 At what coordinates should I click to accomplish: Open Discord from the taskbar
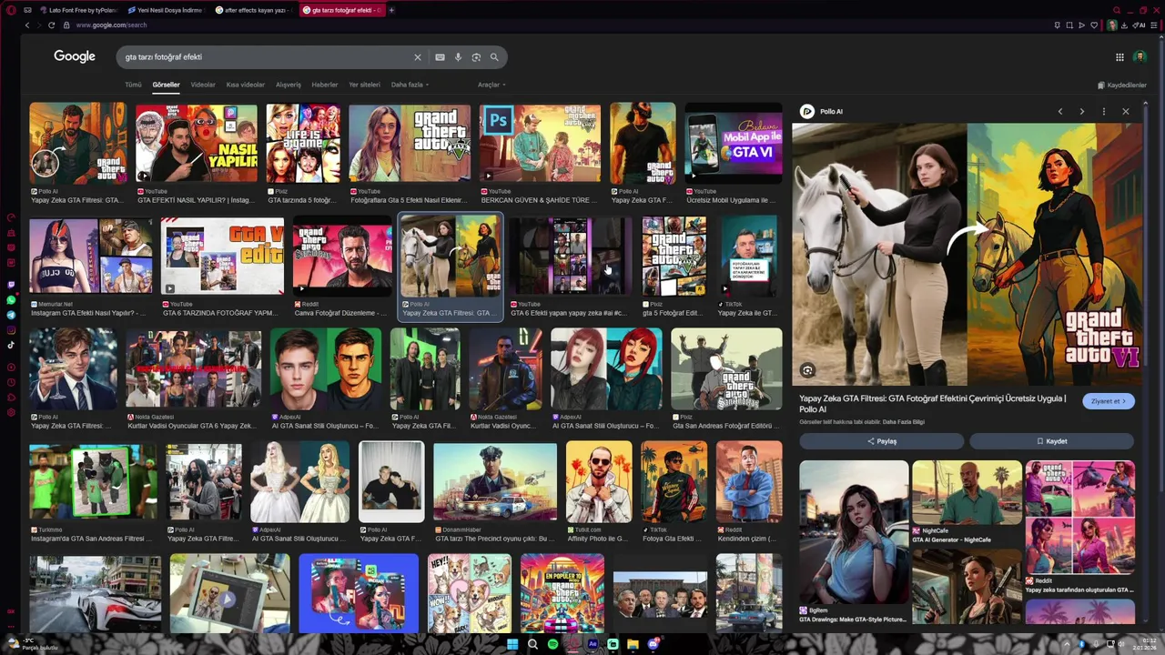[653, 644]
